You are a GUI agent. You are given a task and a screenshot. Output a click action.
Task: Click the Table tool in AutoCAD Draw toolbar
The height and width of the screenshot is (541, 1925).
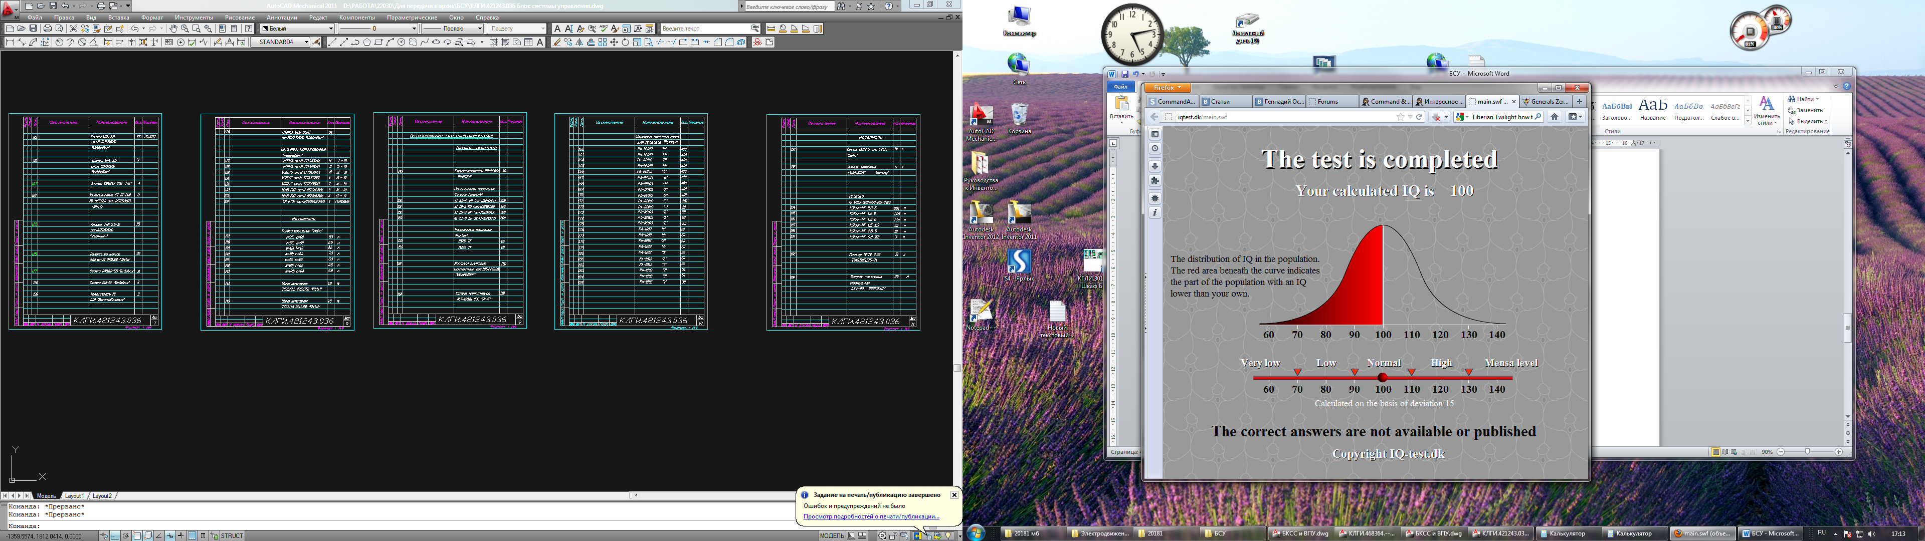(x=528, y=43)
